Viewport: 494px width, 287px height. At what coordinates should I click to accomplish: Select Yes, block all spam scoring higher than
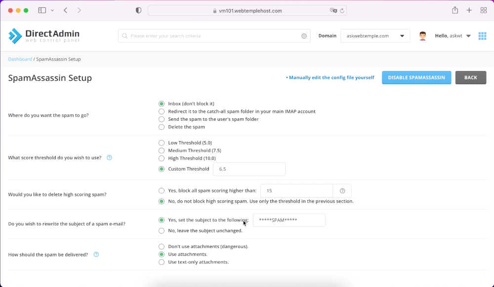coord(162,190)
